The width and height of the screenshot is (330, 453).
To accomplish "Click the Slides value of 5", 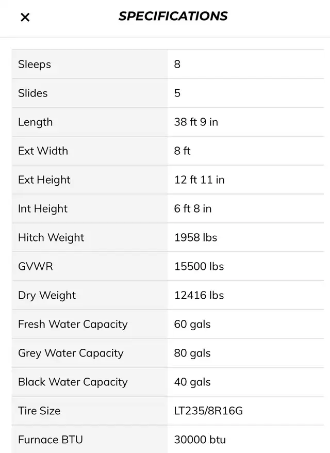I will (x=177, y=93).
